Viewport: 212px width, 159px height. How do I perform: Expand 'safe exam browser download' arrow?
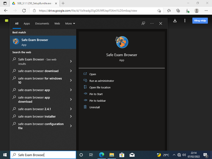[71, 71]
